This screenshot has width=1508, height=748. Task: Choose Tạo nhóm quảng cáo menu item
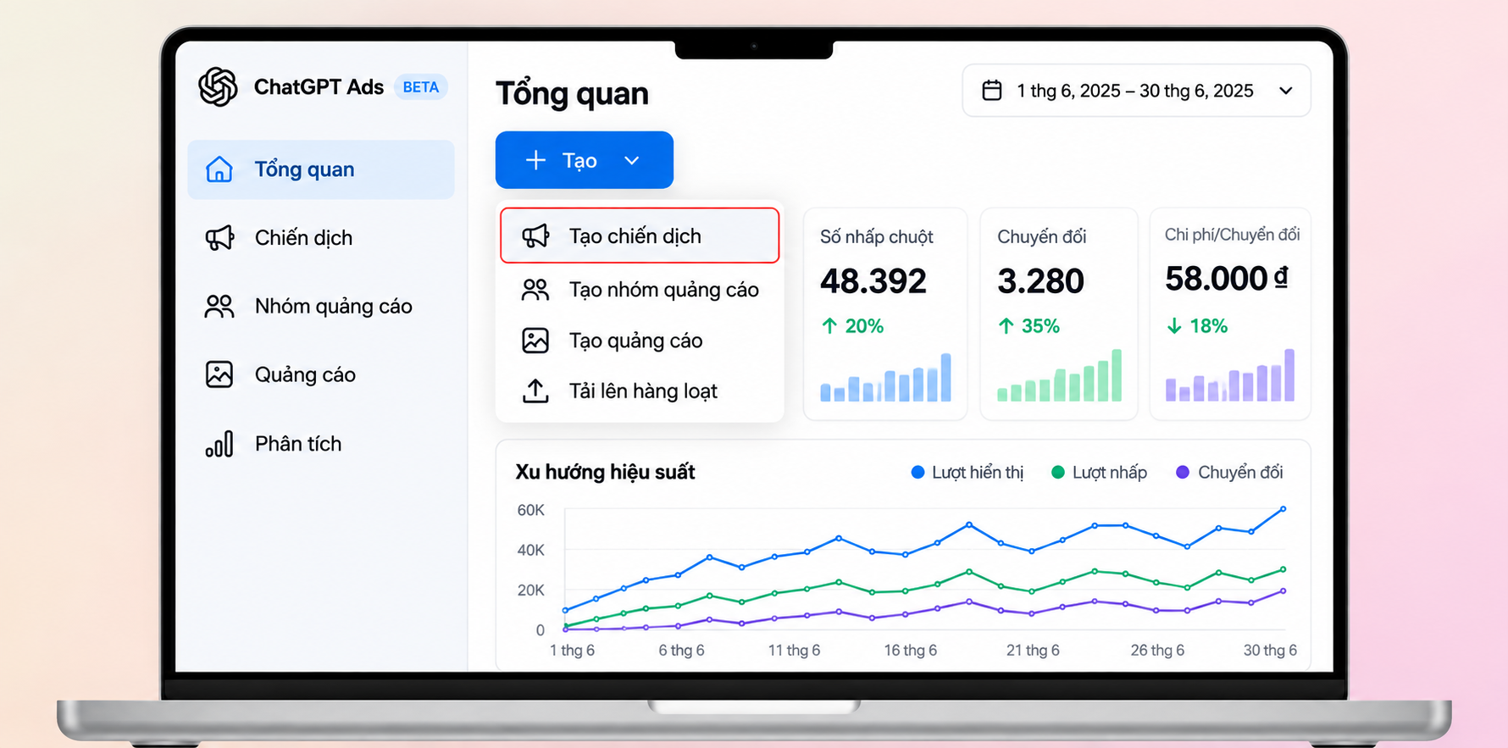click(x=640, y=290)
